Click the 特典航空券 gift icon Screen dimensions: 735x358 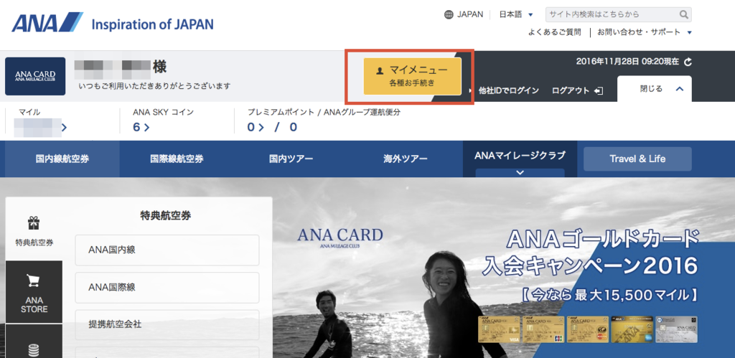[x=34, y=223]
